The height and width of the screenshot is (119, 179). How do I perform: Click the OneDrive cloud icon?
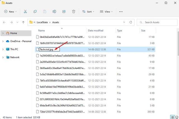(x=8, y=41)
